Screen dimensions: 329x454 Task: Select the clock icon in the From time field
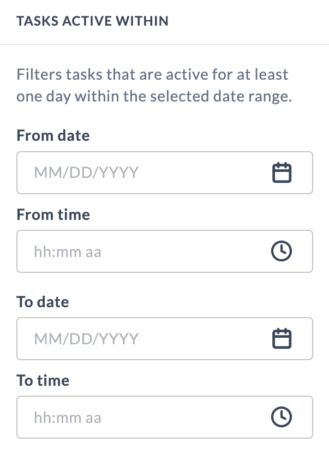281,251
